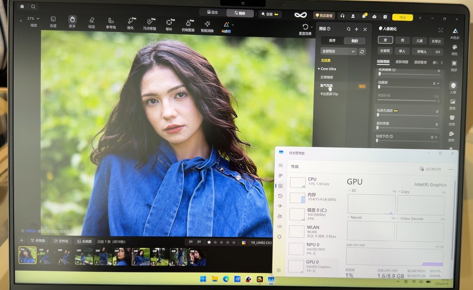
Task: Open the 调色 color grading panel
Action: 455,50
